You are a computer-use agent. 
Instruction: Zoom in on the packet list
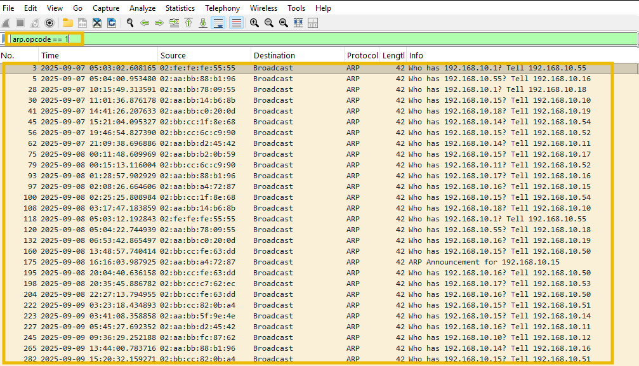point(253,23)
